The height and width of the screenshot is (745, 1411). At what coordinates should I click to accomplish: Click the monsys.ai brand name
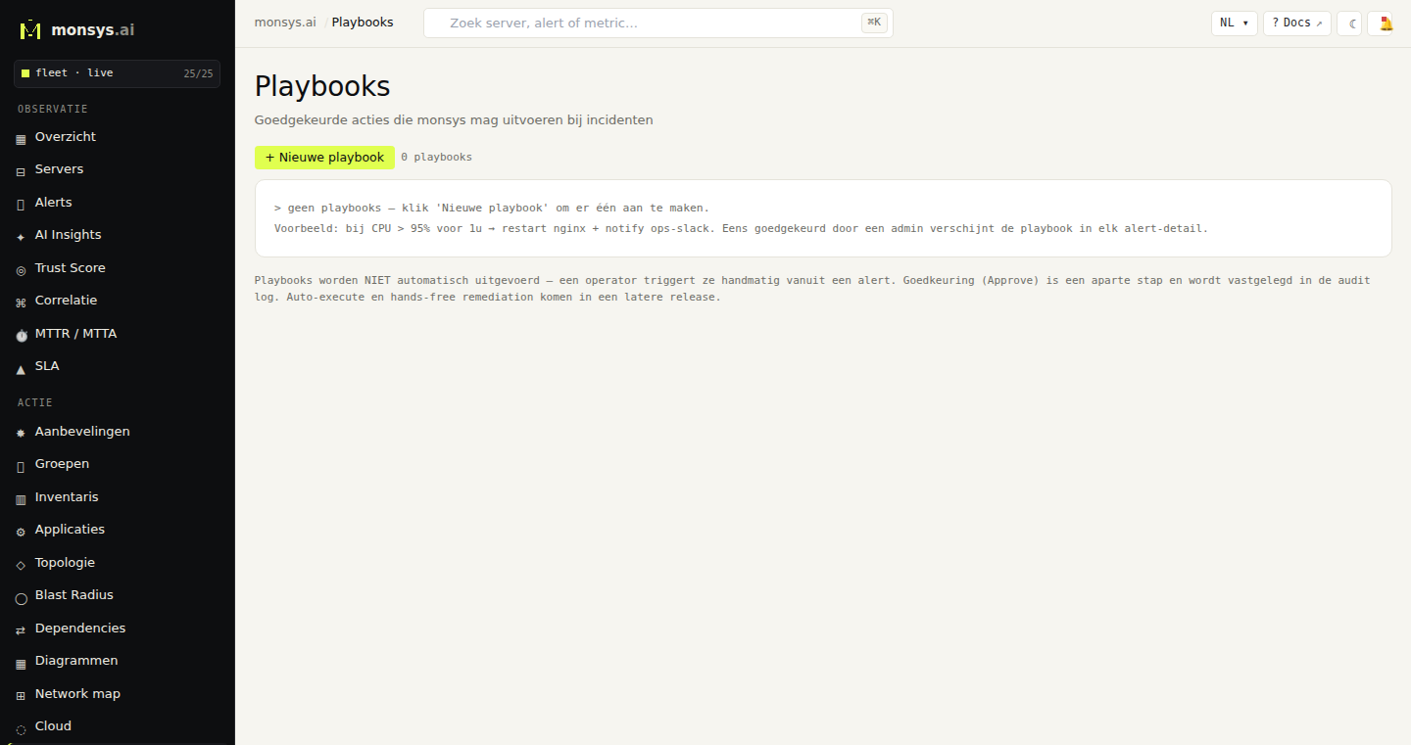(x=93, y=30)
